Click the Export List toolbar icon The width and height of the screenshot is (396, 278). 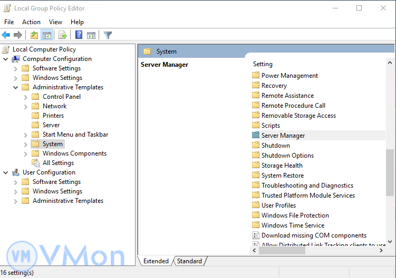pos(63,35)
